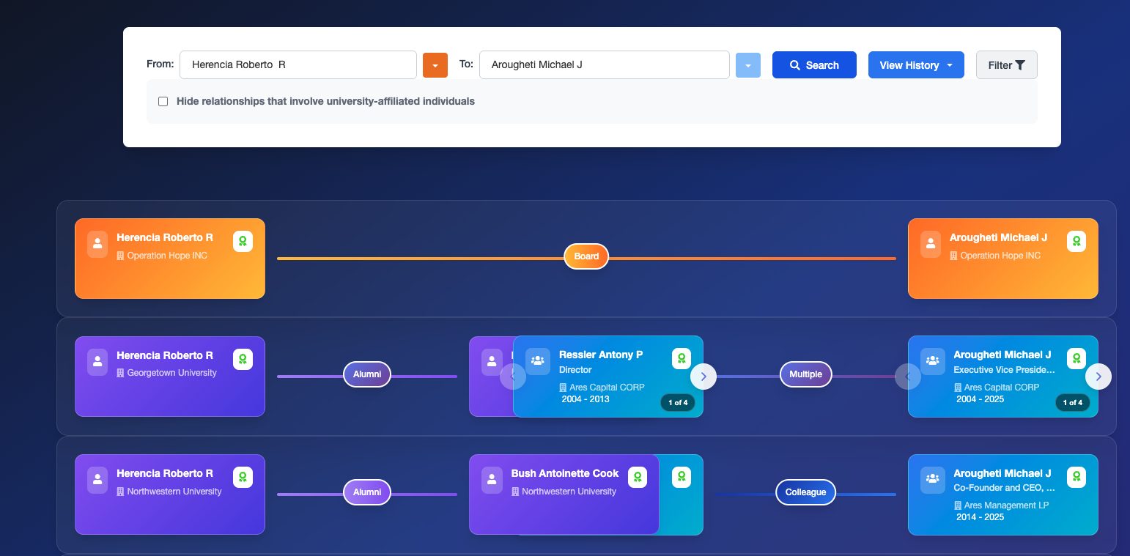Click the Colleague relationship pill
Image resolution: width=1130 pixels, height=556 pixels.
click(806, 492)
